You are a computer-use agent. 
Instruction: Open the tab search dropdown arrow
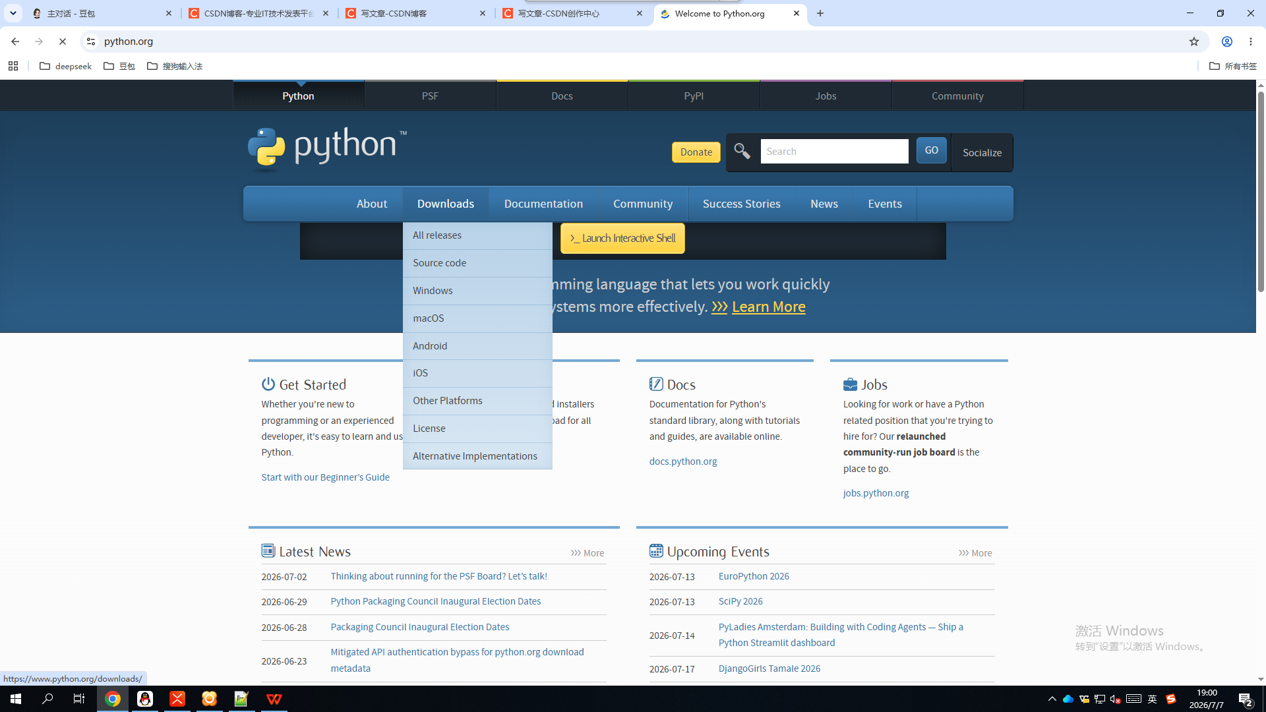point(13,13)
